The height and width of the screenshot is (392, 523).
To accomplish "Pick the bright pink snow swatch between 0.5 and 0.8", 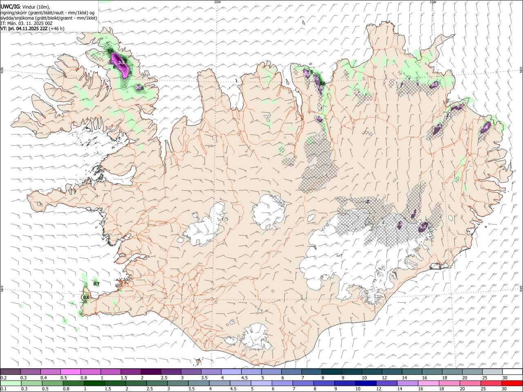I will pyautogui.click(x=71, y=372).
